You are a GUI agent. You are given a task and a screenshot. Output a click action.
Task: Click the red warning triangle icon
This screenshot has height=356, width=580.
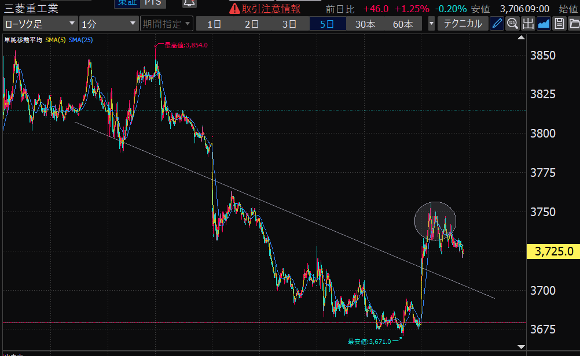click(234, 9)
